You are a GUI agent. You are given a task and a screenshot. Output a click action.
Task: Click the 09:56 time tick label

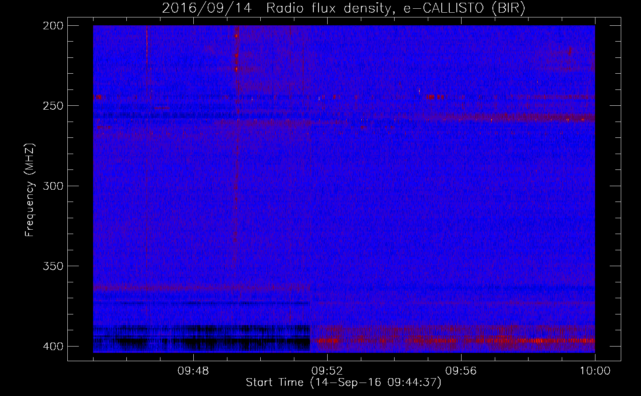tap(461, 371)
